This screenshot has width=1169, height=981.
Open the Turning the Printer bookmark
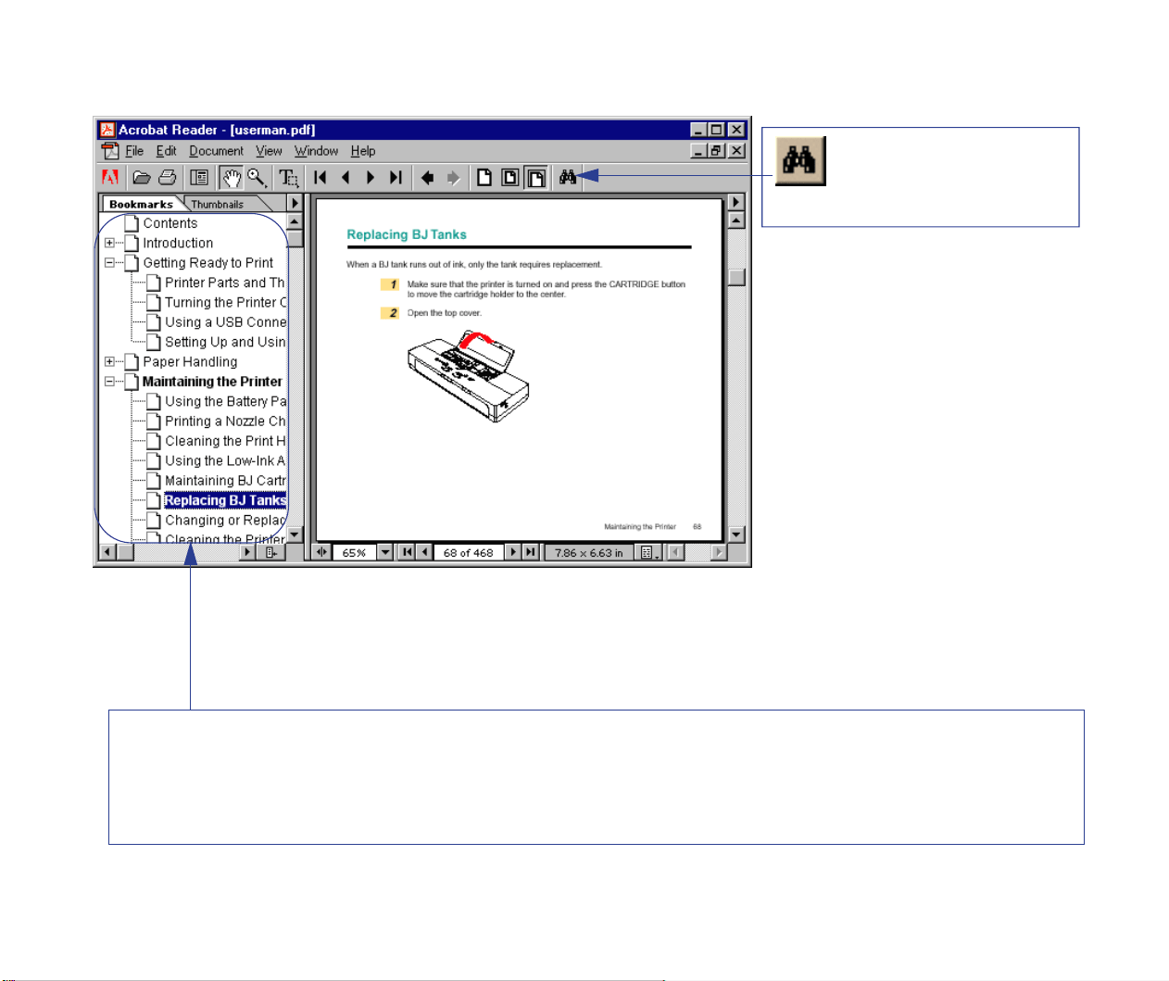coord(226,302)
